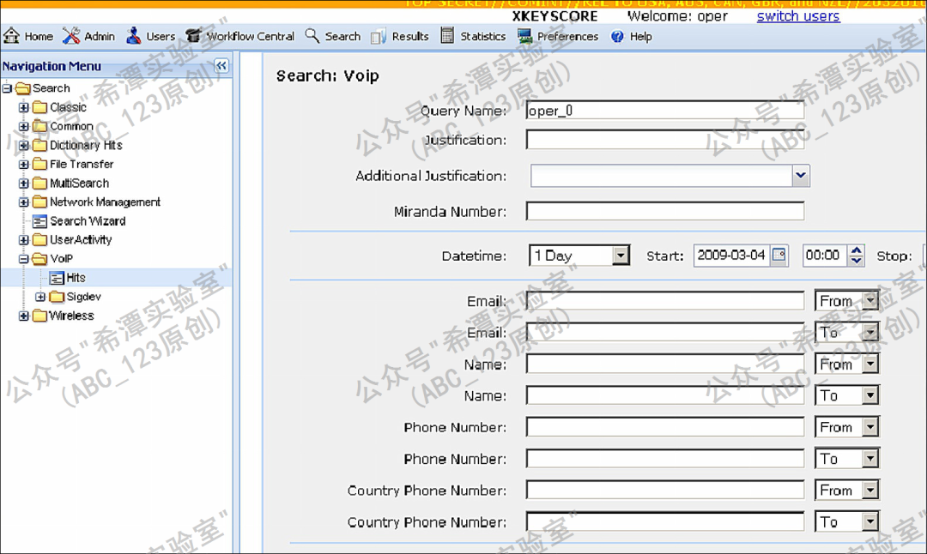
Task: Collapse the VoIP tree node
Action: pyautogui.click(x=24, y=259)
